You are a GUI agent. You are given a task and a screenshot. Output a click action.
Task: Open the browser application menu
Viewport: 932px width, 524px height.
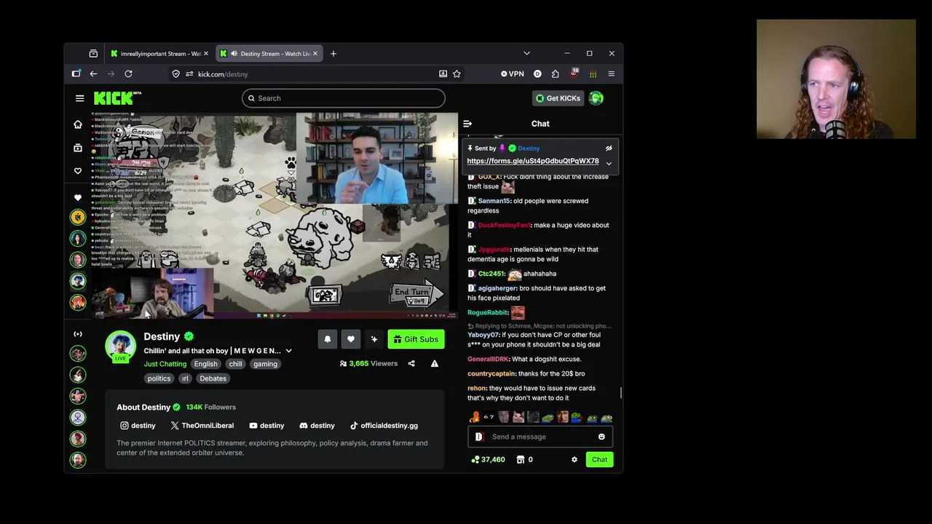[x=611, y=74]
